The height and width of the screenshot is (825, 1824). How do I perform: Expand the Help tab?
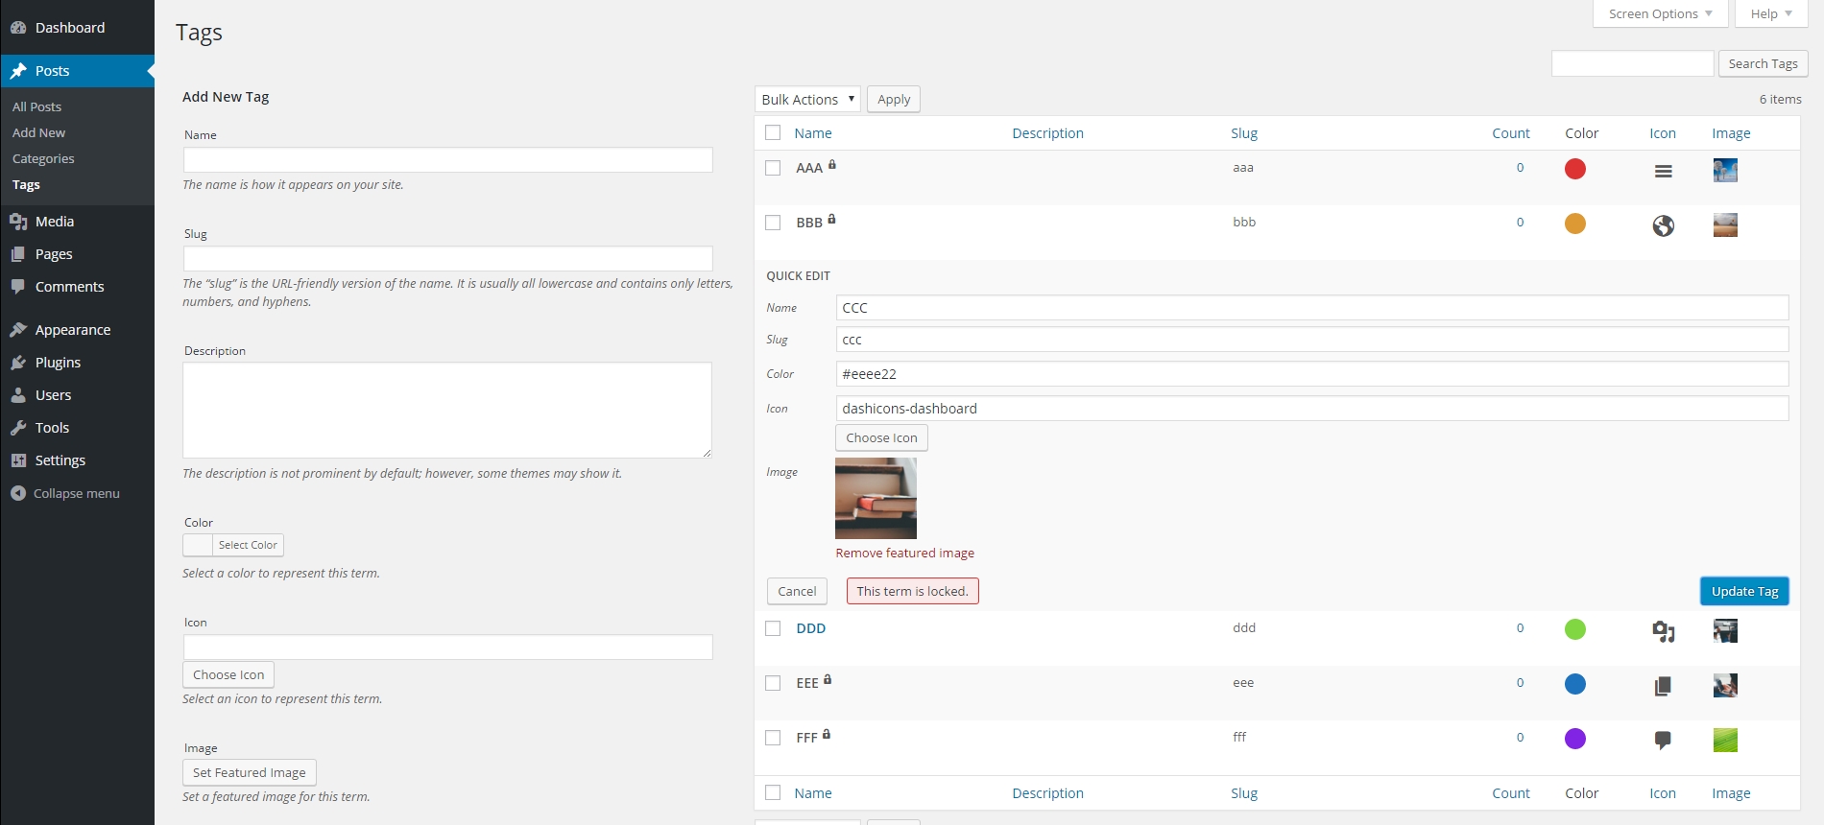coord(1771,13)
